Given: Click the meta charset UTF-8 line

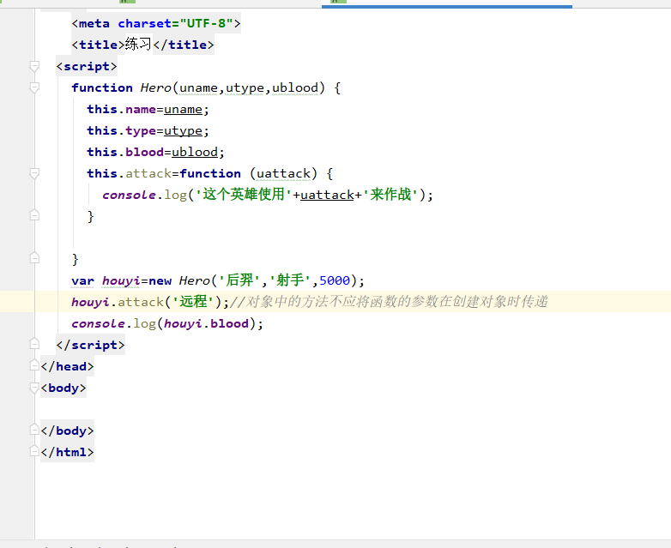Looking at the screenshot, I should pos(156,23).
